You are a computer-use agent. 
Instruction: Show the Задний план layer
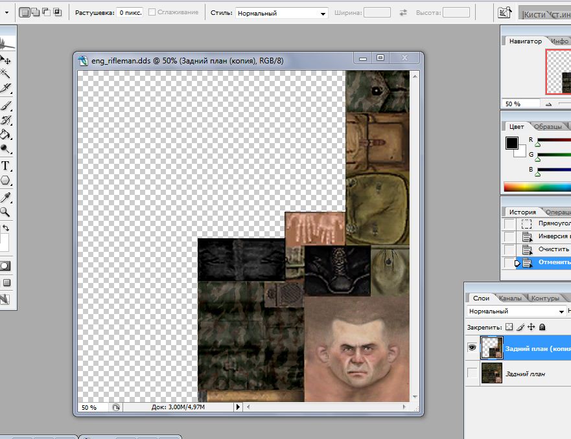[472, 373]
